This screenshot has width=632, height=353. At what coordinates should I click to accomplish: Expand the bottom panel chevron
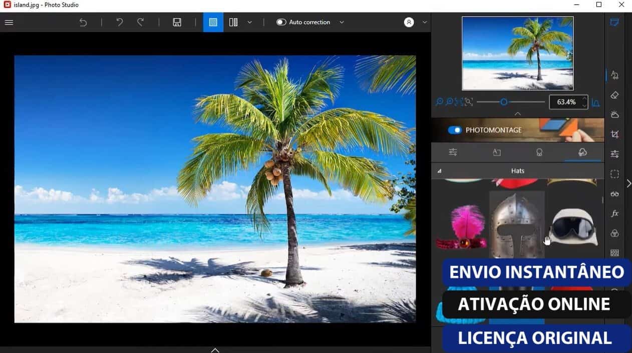tap(215, 349)
